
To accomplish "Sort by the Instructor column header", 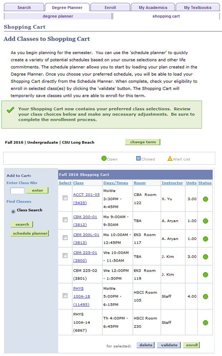I will pos(172,183).
